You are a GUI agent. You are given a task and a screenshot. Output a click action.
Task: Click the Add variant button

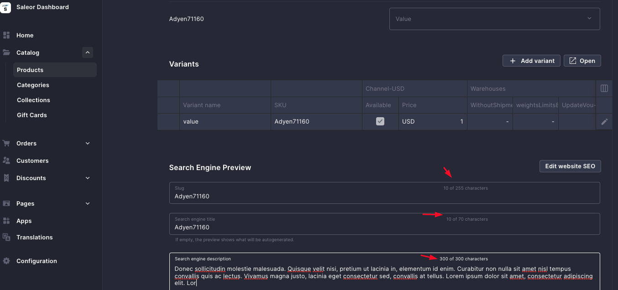coord(531,60)
